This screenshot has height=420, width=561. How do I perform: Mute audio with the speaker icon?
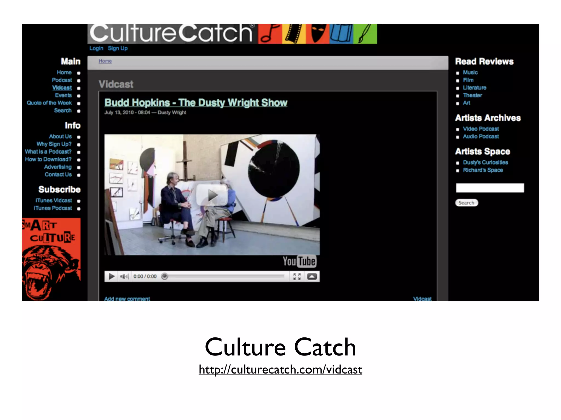[124, 276]
